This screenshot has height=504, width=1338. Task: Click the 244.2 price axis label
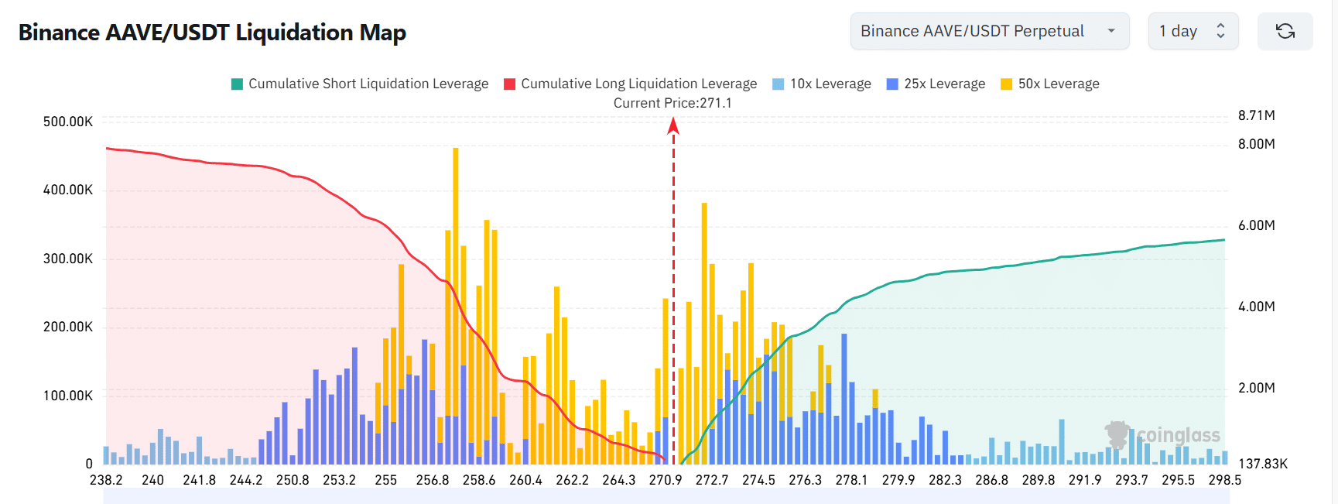246,480
